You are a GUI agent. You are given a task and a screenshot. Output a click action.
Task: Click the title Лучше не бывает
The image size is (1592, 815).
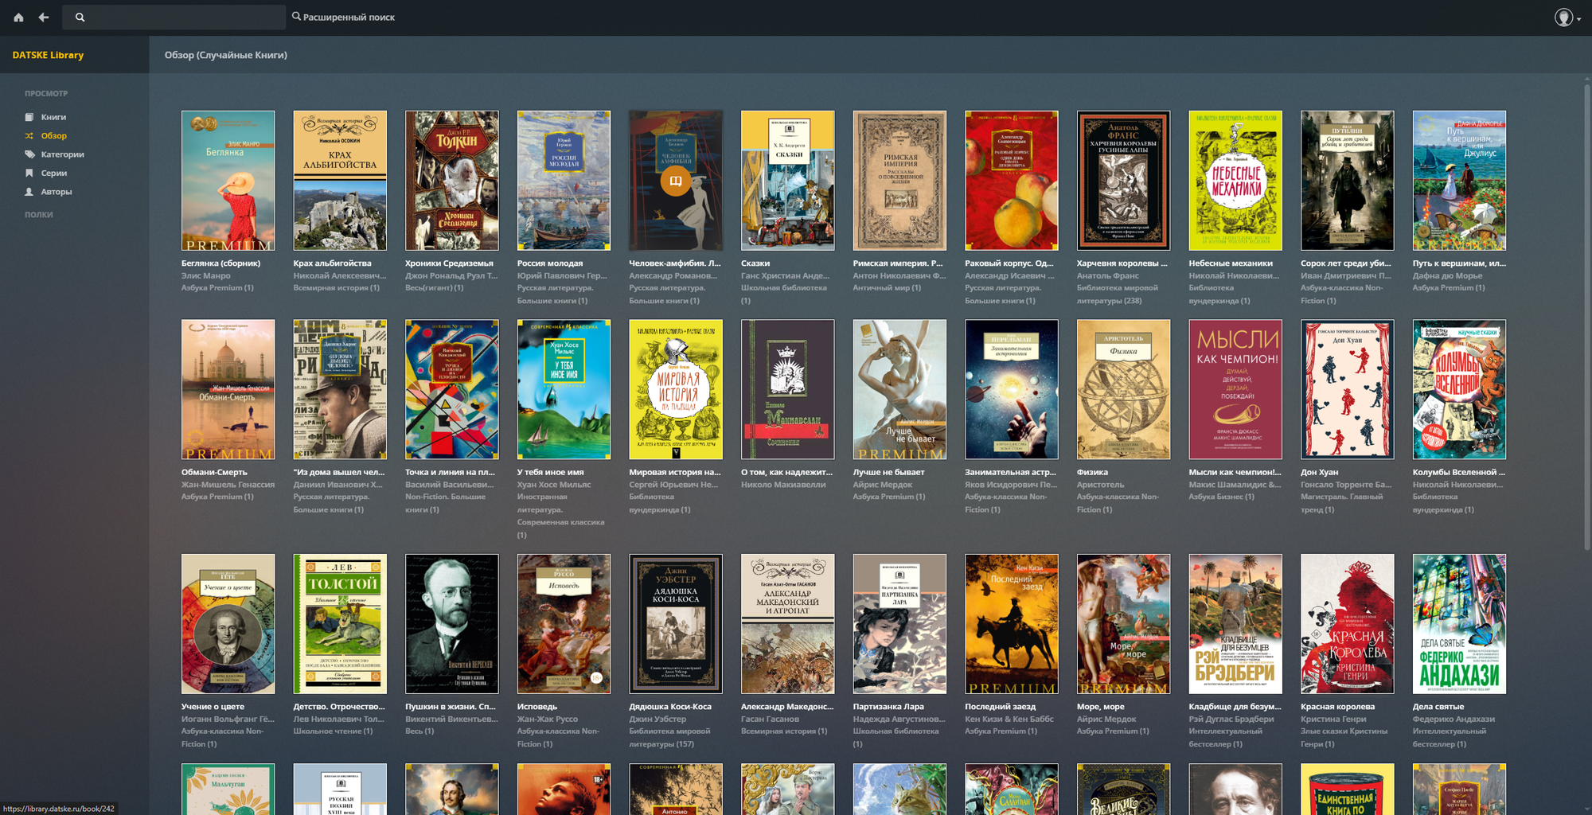(888, 472)
